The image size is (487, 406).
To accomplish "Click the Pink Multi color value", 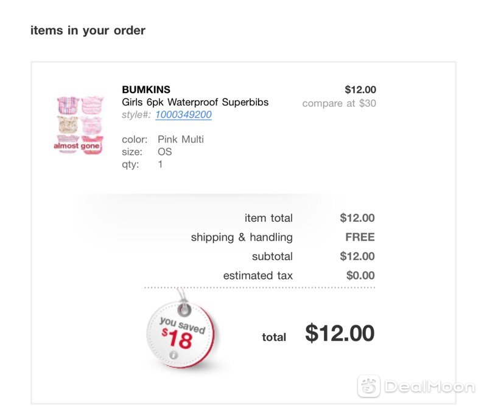I will click(x=181, y=140).
